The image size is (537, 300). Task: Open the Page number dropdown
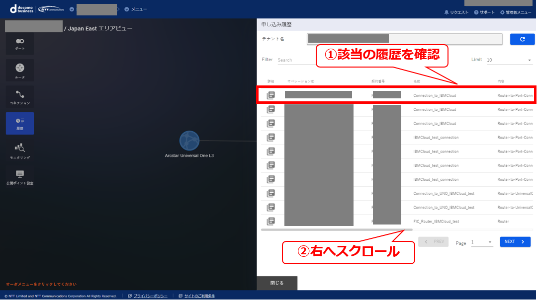[481, 242]
